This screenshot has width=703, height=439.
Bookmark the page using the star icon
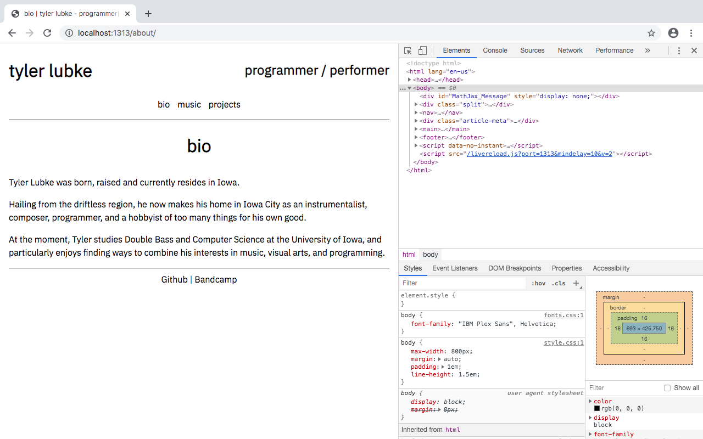pos(651,33)
